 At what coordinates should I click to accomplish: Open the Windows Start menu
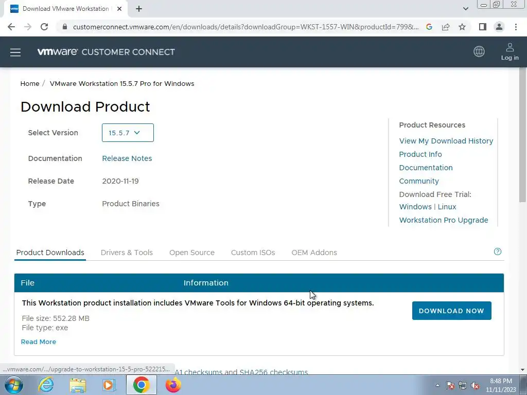tap(14, 385)
